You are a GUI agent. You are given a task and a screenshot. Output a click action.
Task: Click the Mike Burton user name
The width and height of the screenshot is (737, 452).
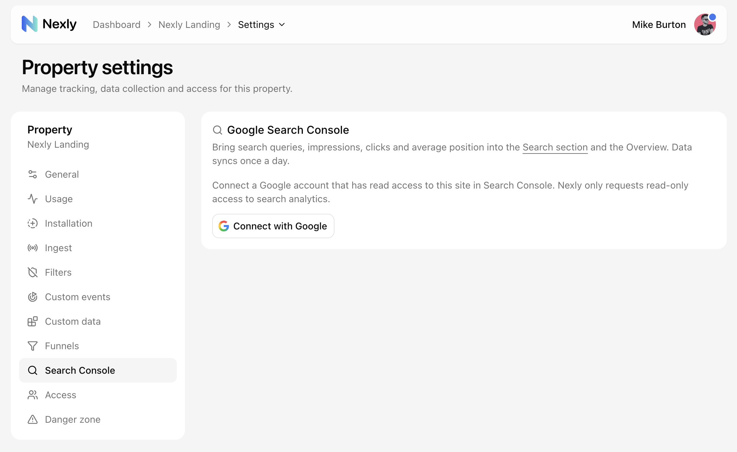[659, 25]
